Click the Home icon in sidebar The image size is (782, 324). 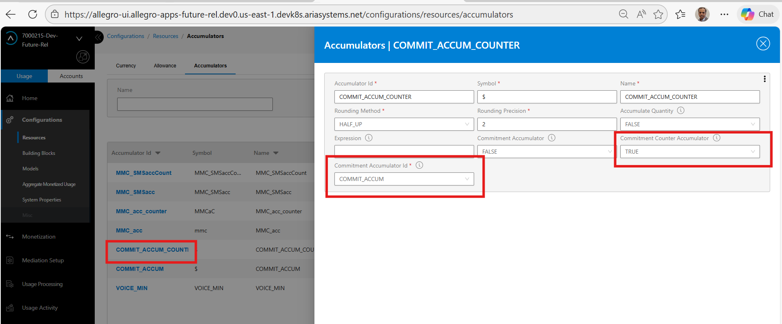(10, 98)
